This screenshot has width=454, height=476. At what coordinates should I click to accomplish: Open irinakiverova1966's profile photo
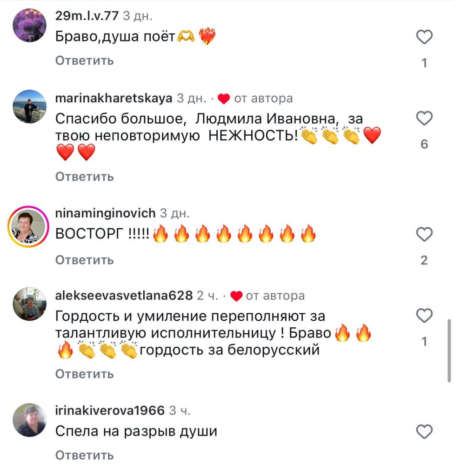pos(29,420)
